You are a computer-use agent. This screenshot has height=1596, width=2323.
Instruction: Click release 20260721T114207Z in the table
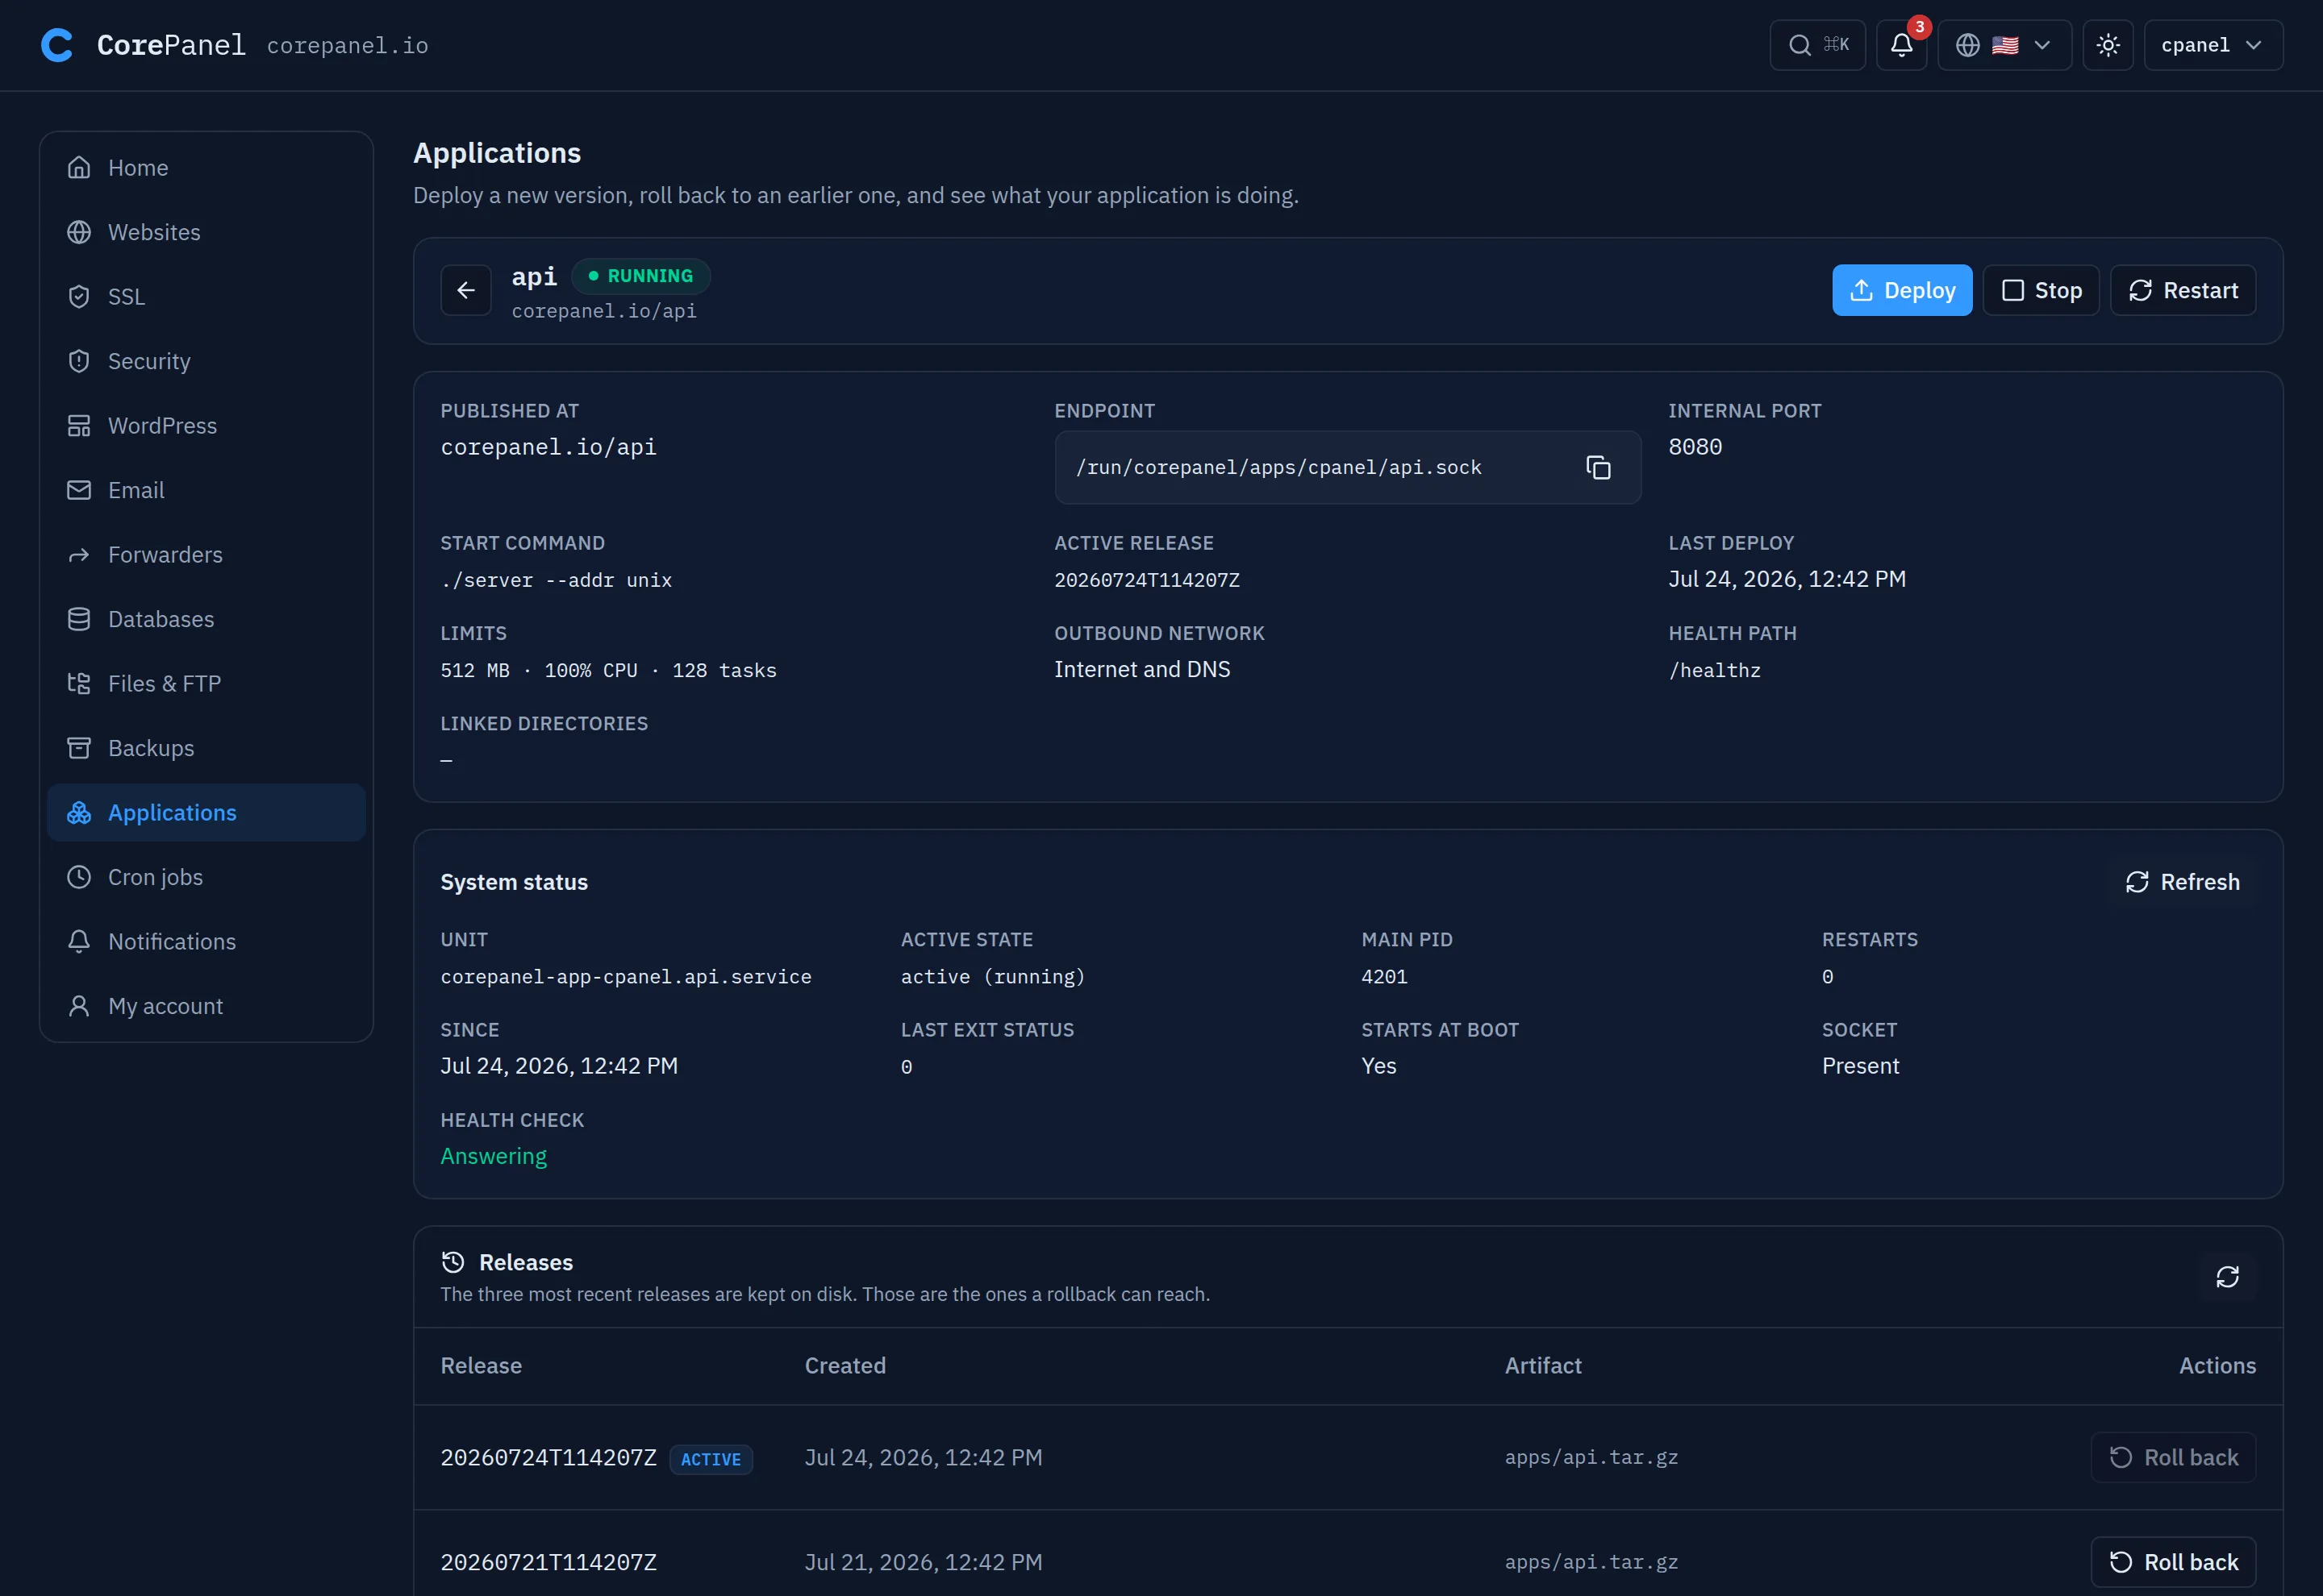point(548,1562)
